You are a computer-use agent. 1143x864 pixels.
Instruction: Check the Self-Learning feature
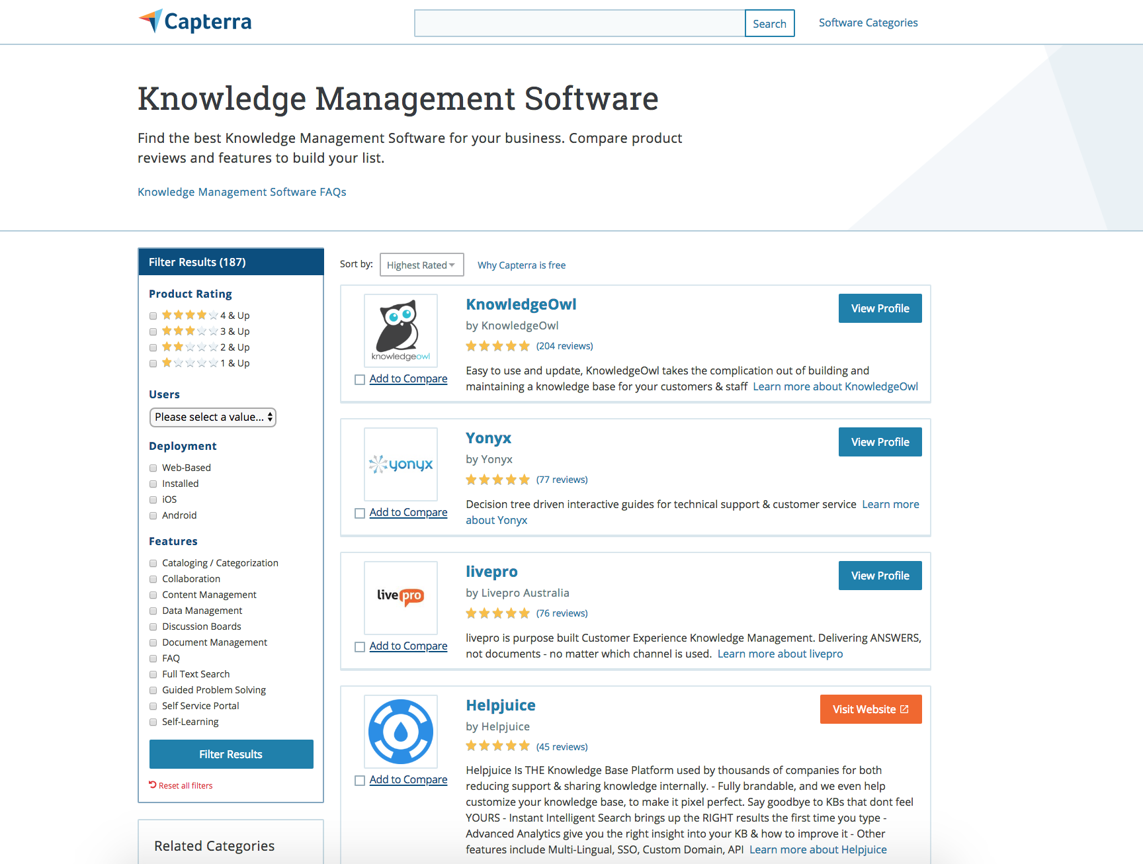(x=153, y=722)
